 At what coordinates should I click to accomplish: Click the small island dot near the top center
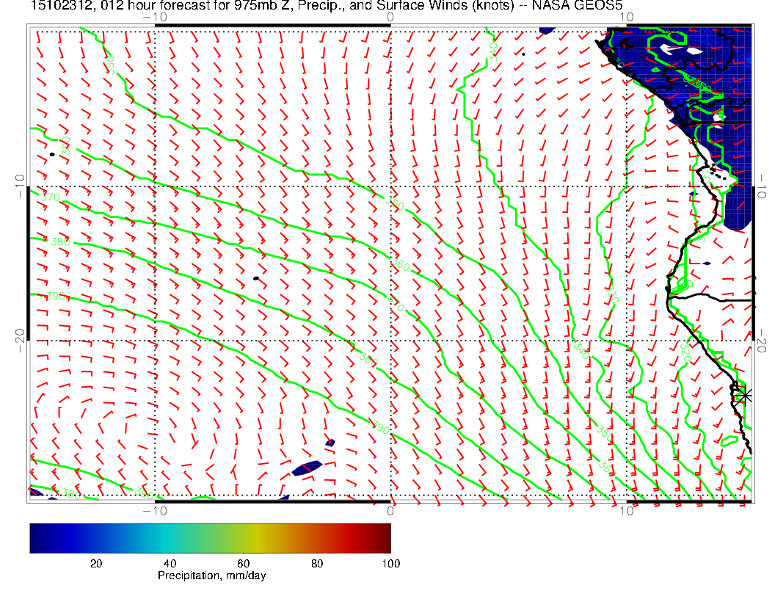pyautogui.click(x=523, y=54)
